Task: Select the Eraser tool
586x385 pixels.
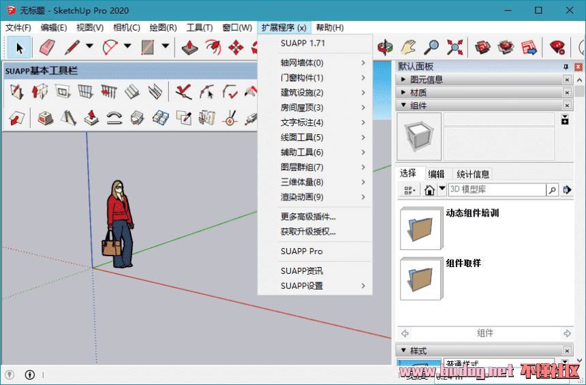Action: [x=47, y=47]
